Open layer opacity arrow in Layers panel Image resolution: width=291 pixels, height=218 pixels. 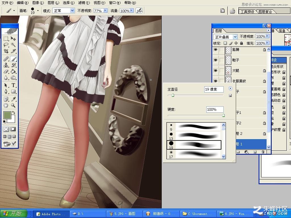click(x=267, y=36)
